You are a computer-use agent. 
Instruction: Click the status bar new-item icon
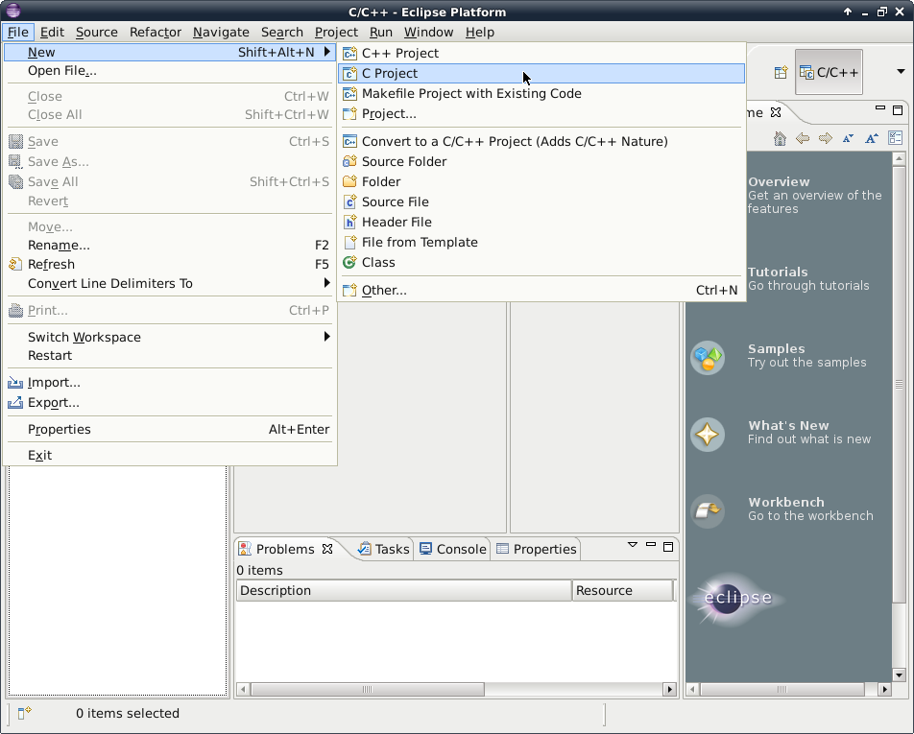(25, 713)
